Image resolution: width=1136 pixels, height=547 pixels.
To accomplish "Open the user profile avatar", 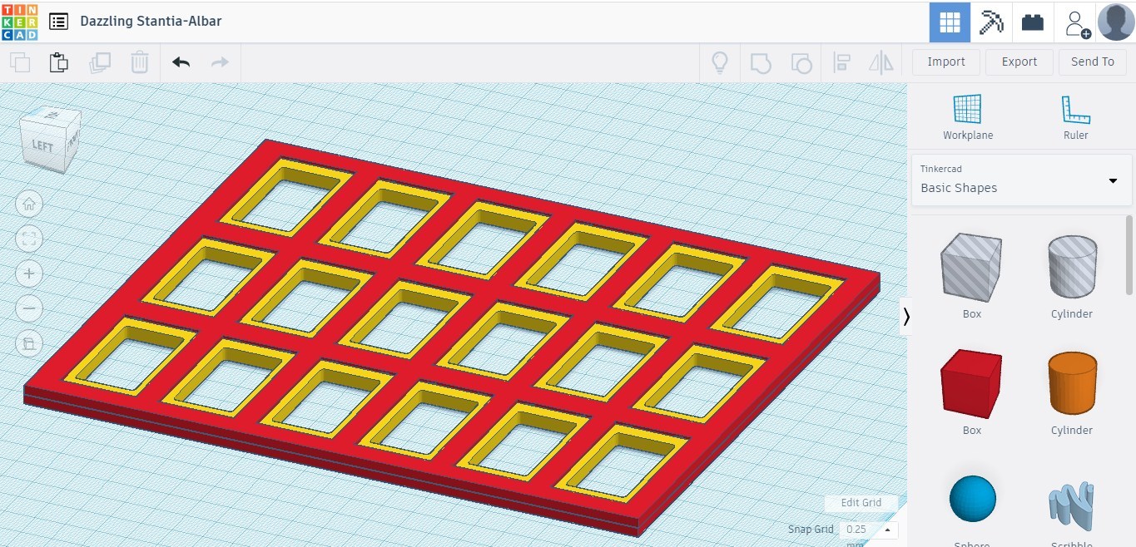I will point(1116,22).
